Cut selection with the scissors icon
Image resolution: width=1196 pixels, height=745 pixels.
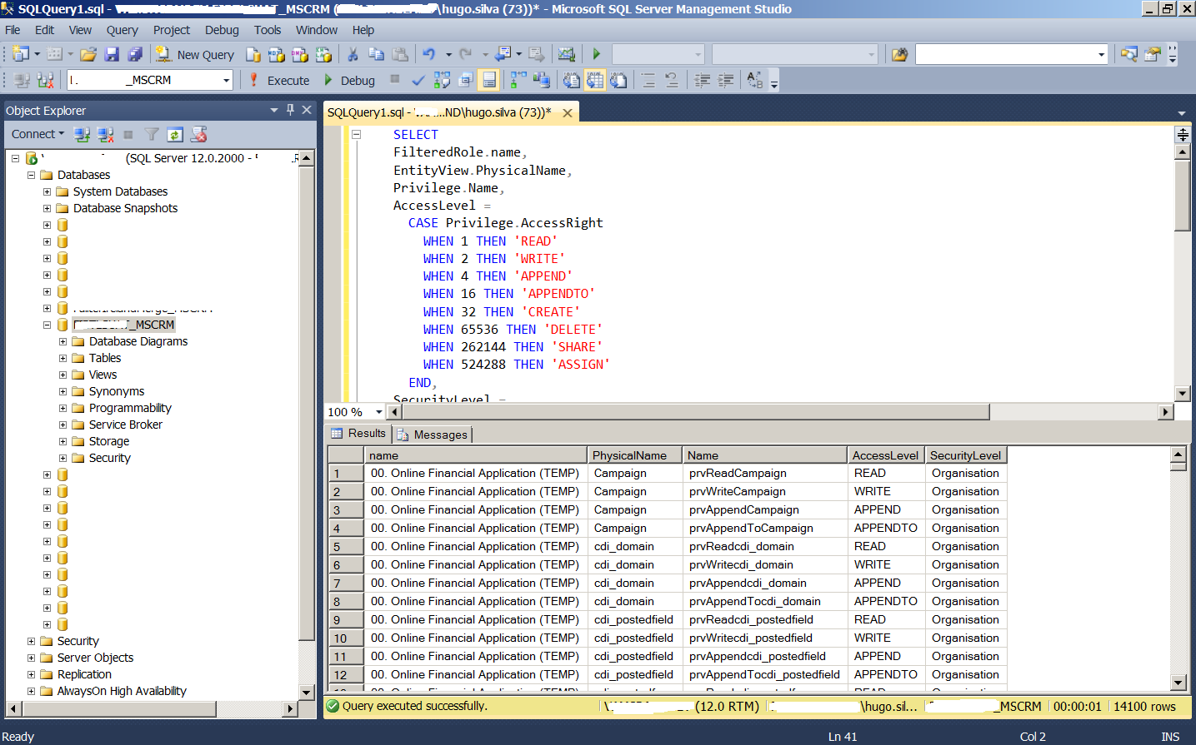(353, 54)
